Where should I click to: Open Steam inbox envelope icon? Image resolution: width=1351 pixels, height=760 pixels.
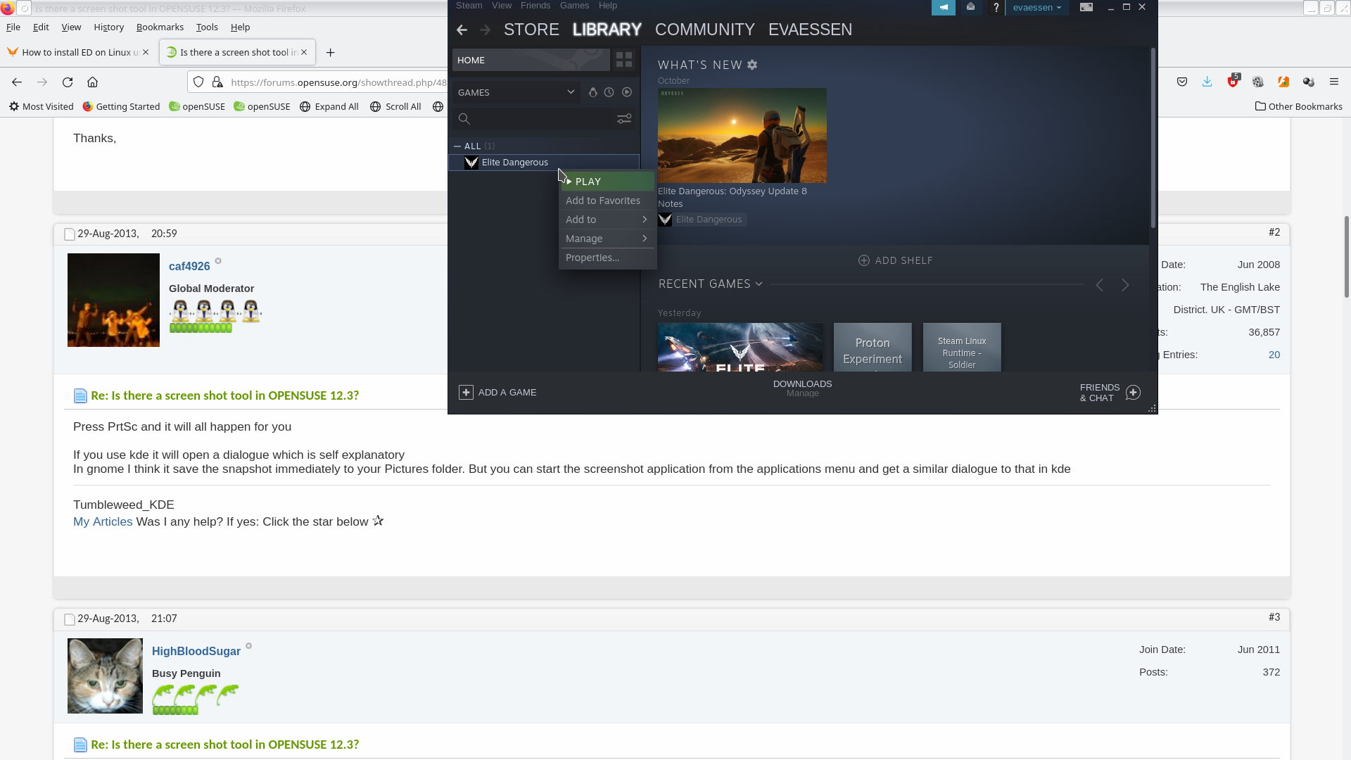[x=970, y=7]
